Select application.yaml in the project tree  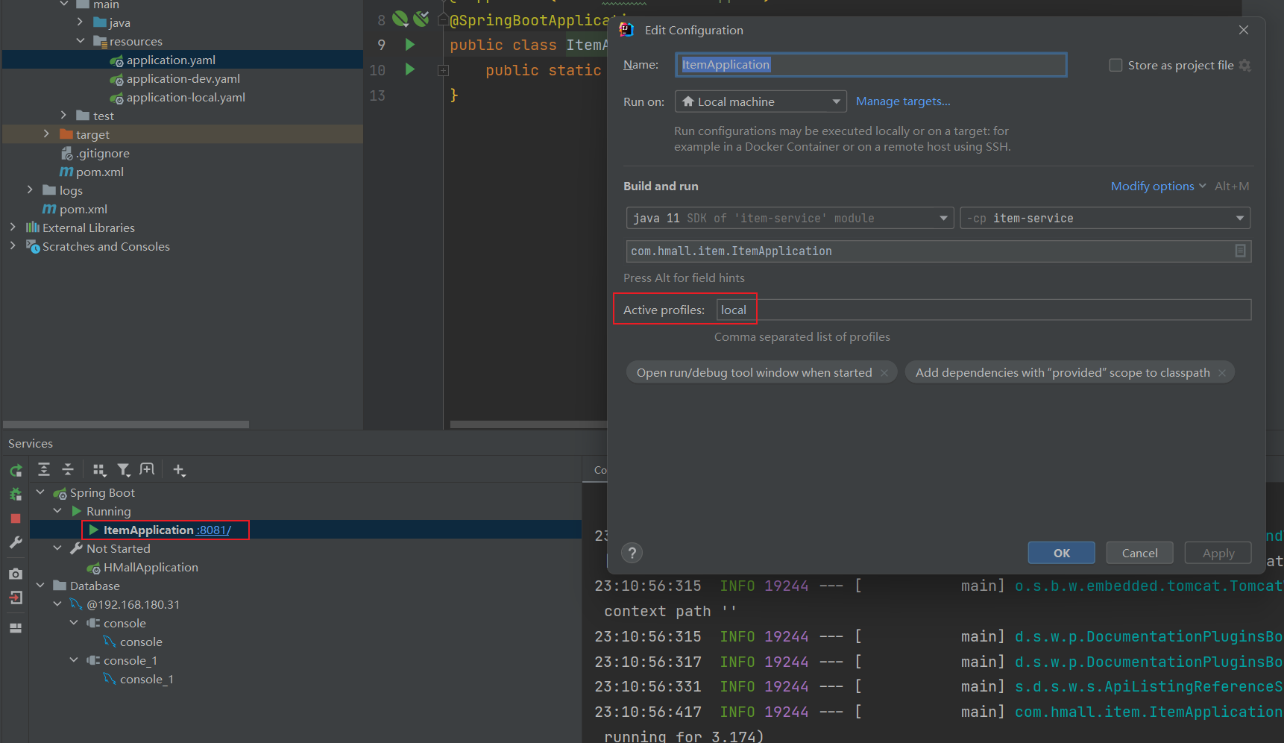point(171,60)
